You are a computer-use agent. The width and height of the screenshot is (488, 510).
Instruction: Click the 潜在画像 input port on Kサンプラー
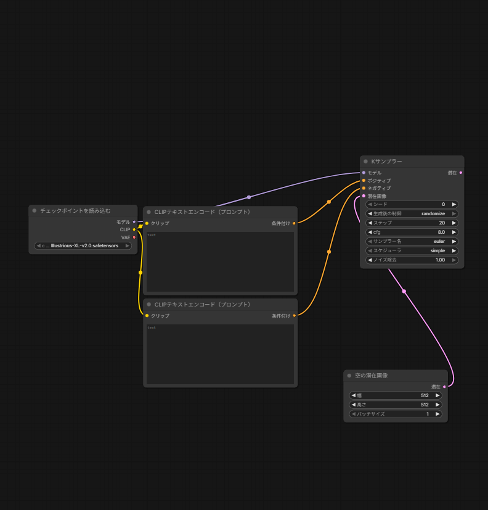364,196
